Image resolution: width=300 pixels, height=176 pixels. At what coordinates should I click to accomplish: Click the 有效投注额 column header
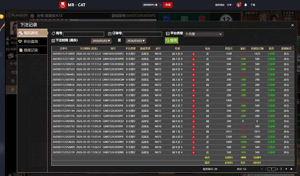pyautogui.click(x=257, y=48)
